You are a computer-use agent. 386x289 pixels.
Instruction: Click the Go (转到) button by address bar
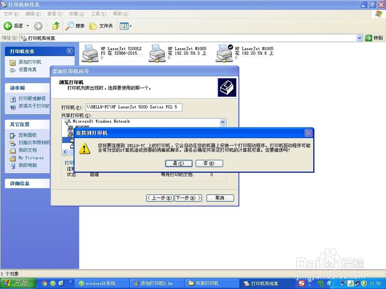click(x=374, y=38)
